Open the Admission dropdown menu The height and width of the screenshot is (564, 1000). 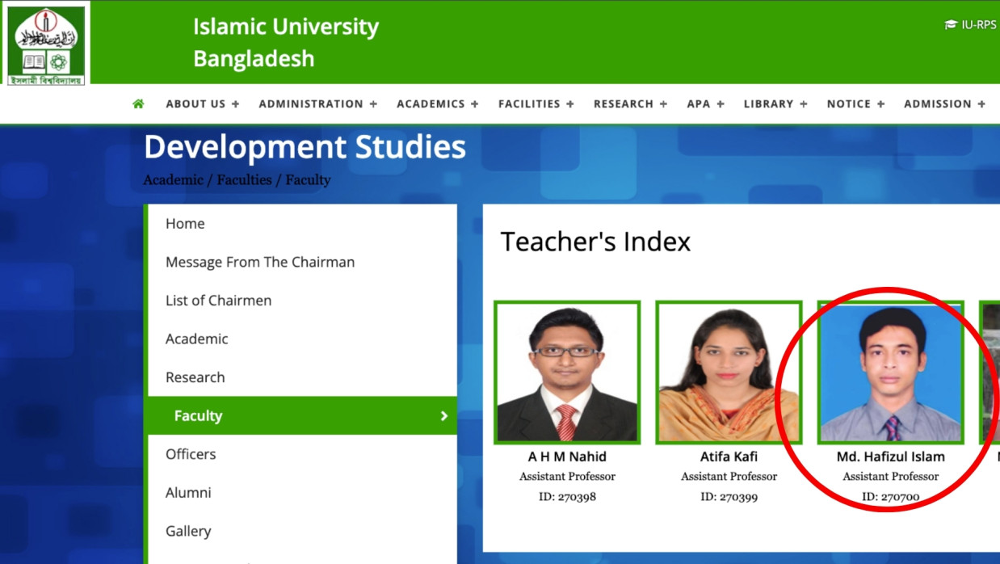pos(945,104)
